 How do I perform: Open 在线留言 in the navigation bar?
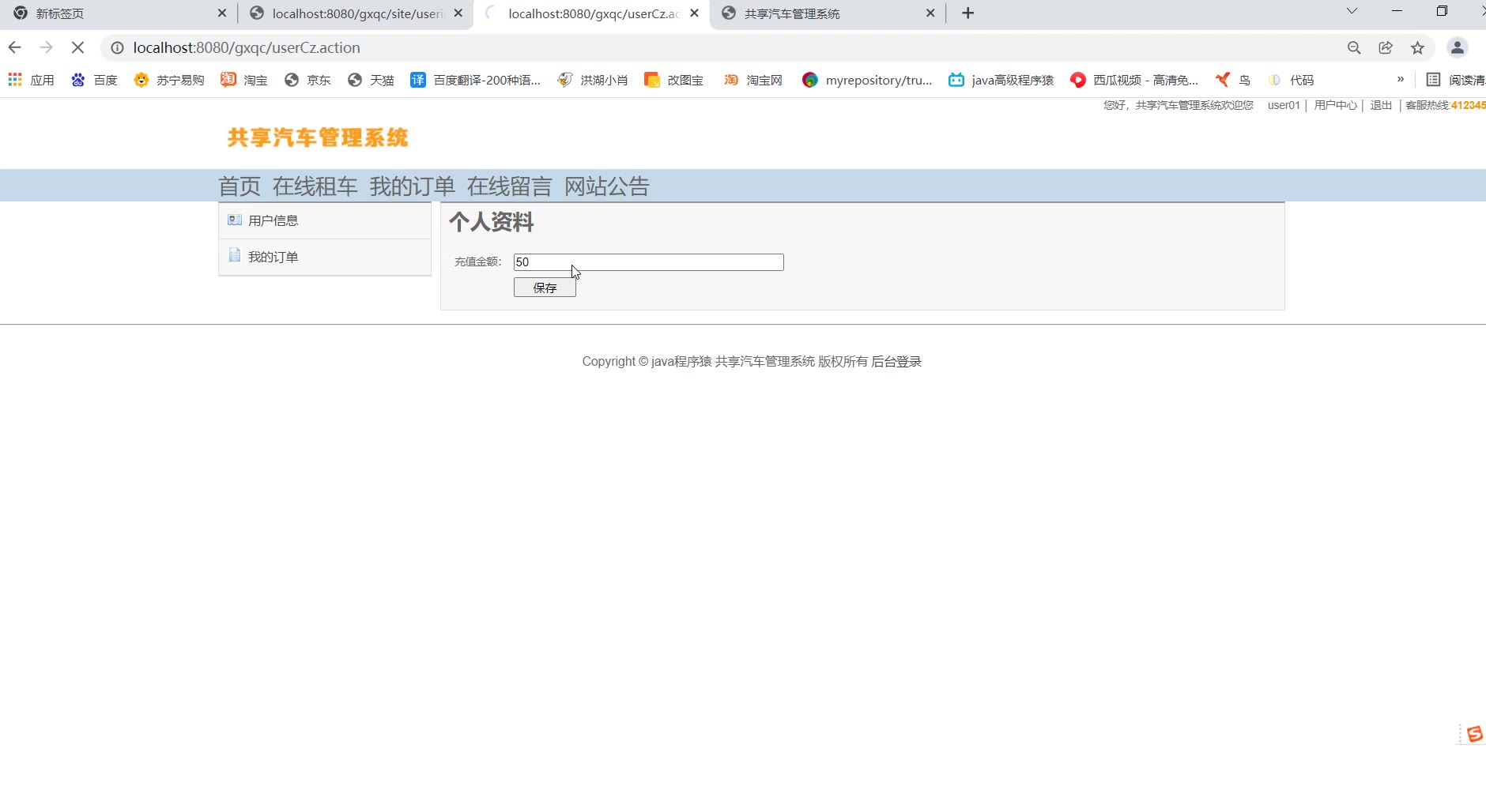(x=510, y=186)
